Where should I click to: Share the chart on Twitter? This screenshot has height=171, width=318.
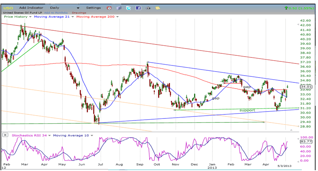(128, 8)
